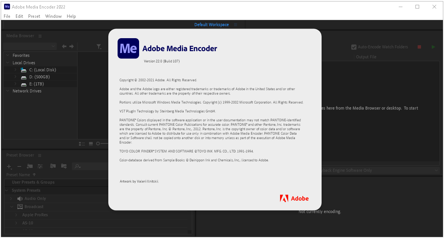Open the Default Workspace hamburger menu
The height and width of the screenshot is (238, 444).
(x=236, y=24)
